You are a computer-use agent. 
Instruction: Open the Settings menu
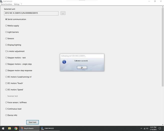pos(16,4)
